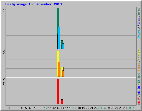The width and height of the screenshot is (142, 111).
Task: Click day 5 on the x-axis
Action: pos(26,108)
